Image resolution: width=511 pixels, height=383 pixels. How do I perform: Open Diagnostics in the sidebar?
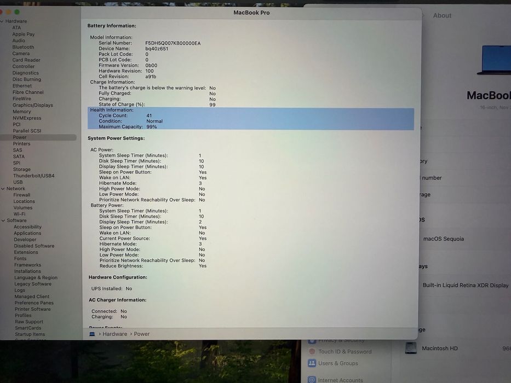click(25, 73)
